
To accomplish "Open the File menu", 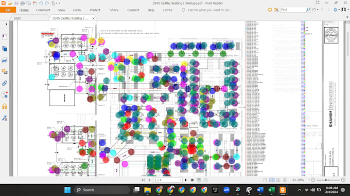I will point(8,10).
